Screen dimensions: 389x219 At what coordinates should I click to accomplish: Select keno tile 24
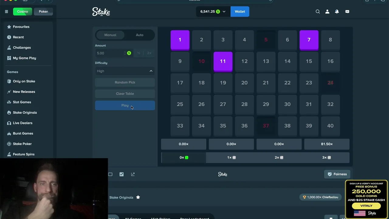click(x=330, y=83)
